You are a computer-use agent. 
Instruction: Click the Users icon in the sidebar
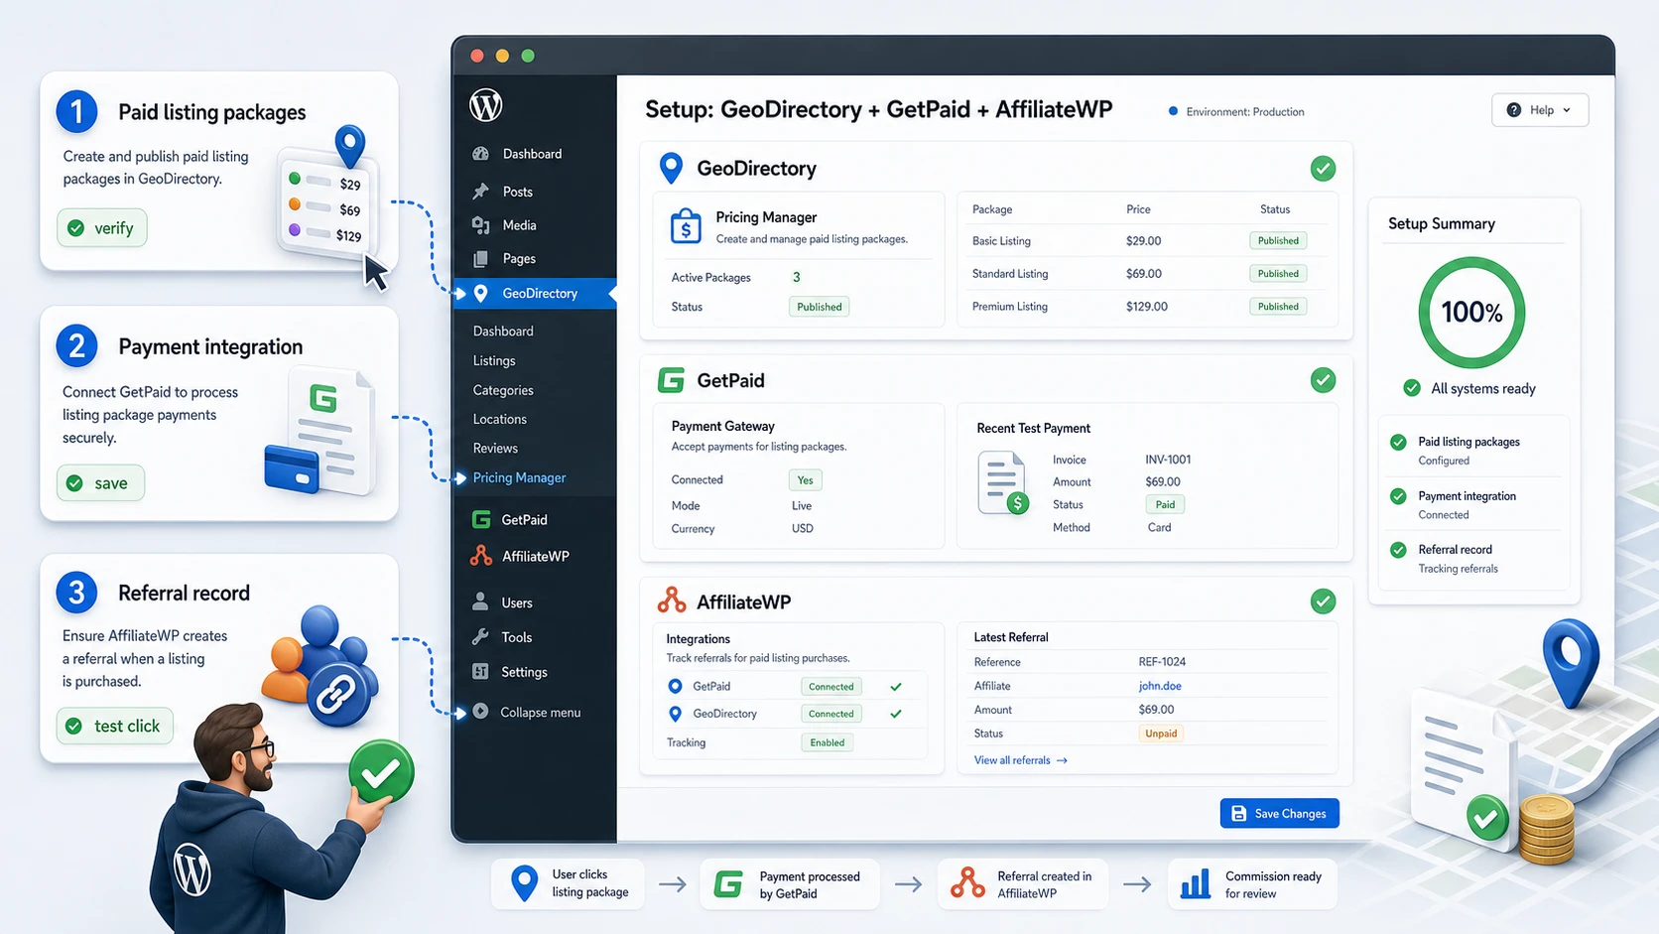[480, 601]
